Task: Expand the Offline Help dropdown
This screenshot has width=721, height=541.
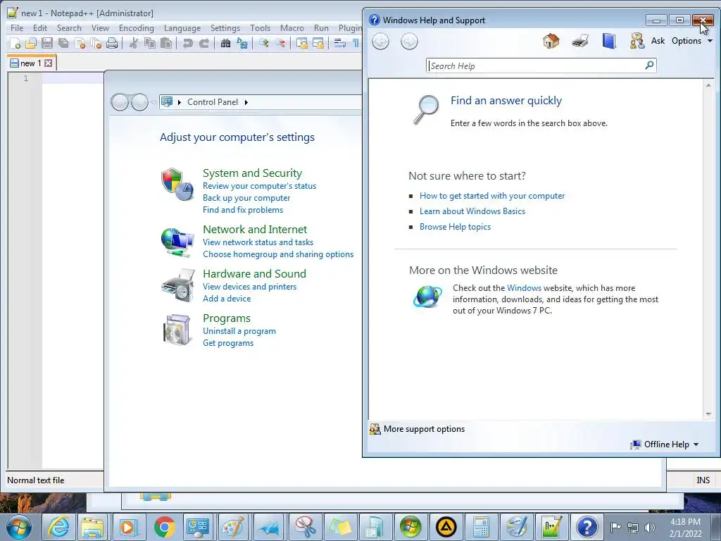Action: coord(665,444)
